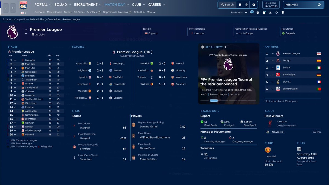
Task: Click Wilfried Ben-Romdhane in Most Goals
Action: click(x=155, y=138)
